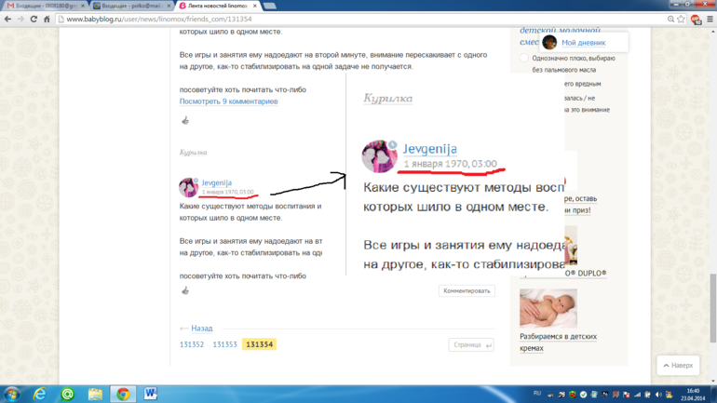Open page 131353 in pagination

tap(224, 344)
